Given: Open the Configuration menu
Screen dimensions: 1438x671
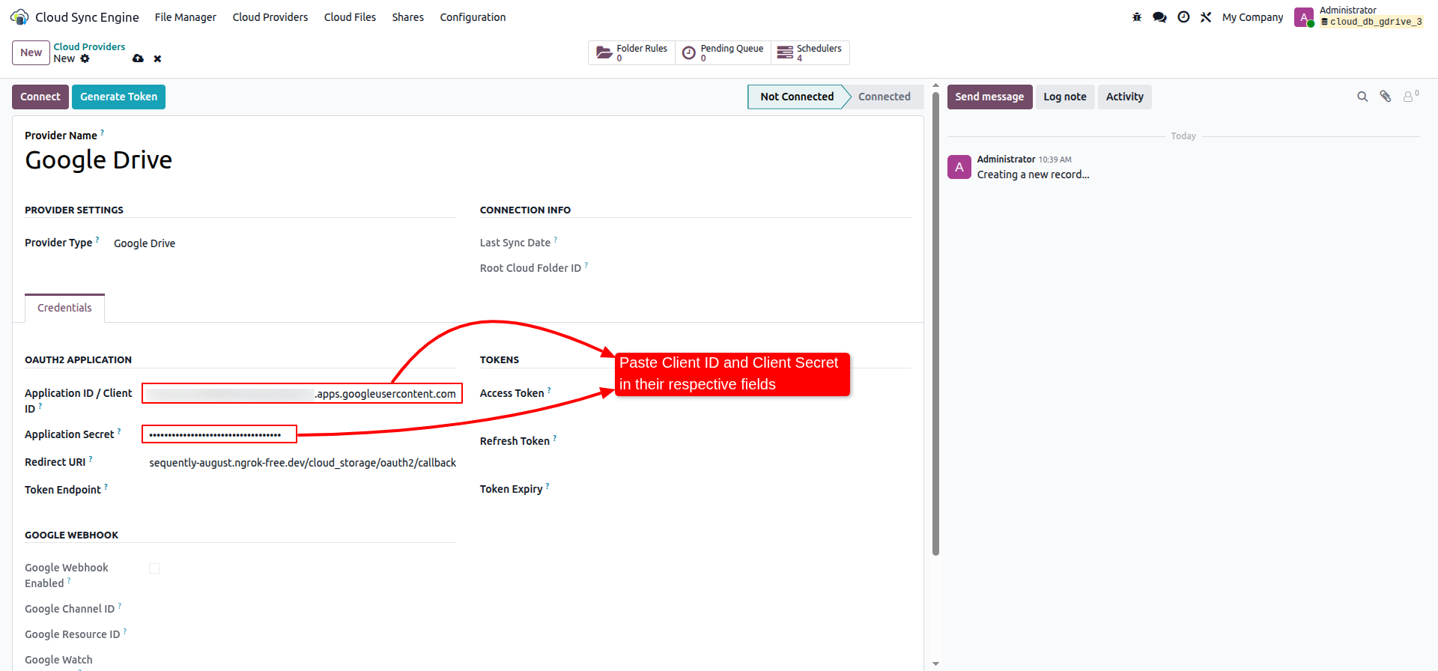Looking at the screenshot, I should [x=473, y=17].
